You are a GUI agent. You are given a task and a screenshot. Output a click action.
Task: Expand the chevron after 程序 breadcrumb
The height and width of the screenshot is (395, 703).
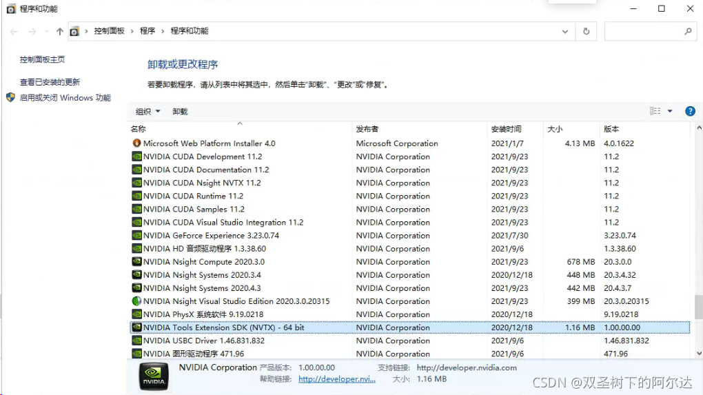[162, 32]
